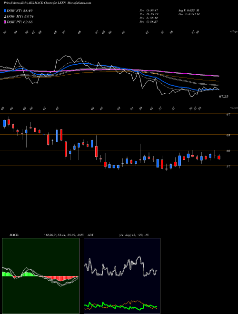Select the 'DOW ST: 58.49' legend text
The height and width of the screenshot is (314, 238).
coord(20,10)
